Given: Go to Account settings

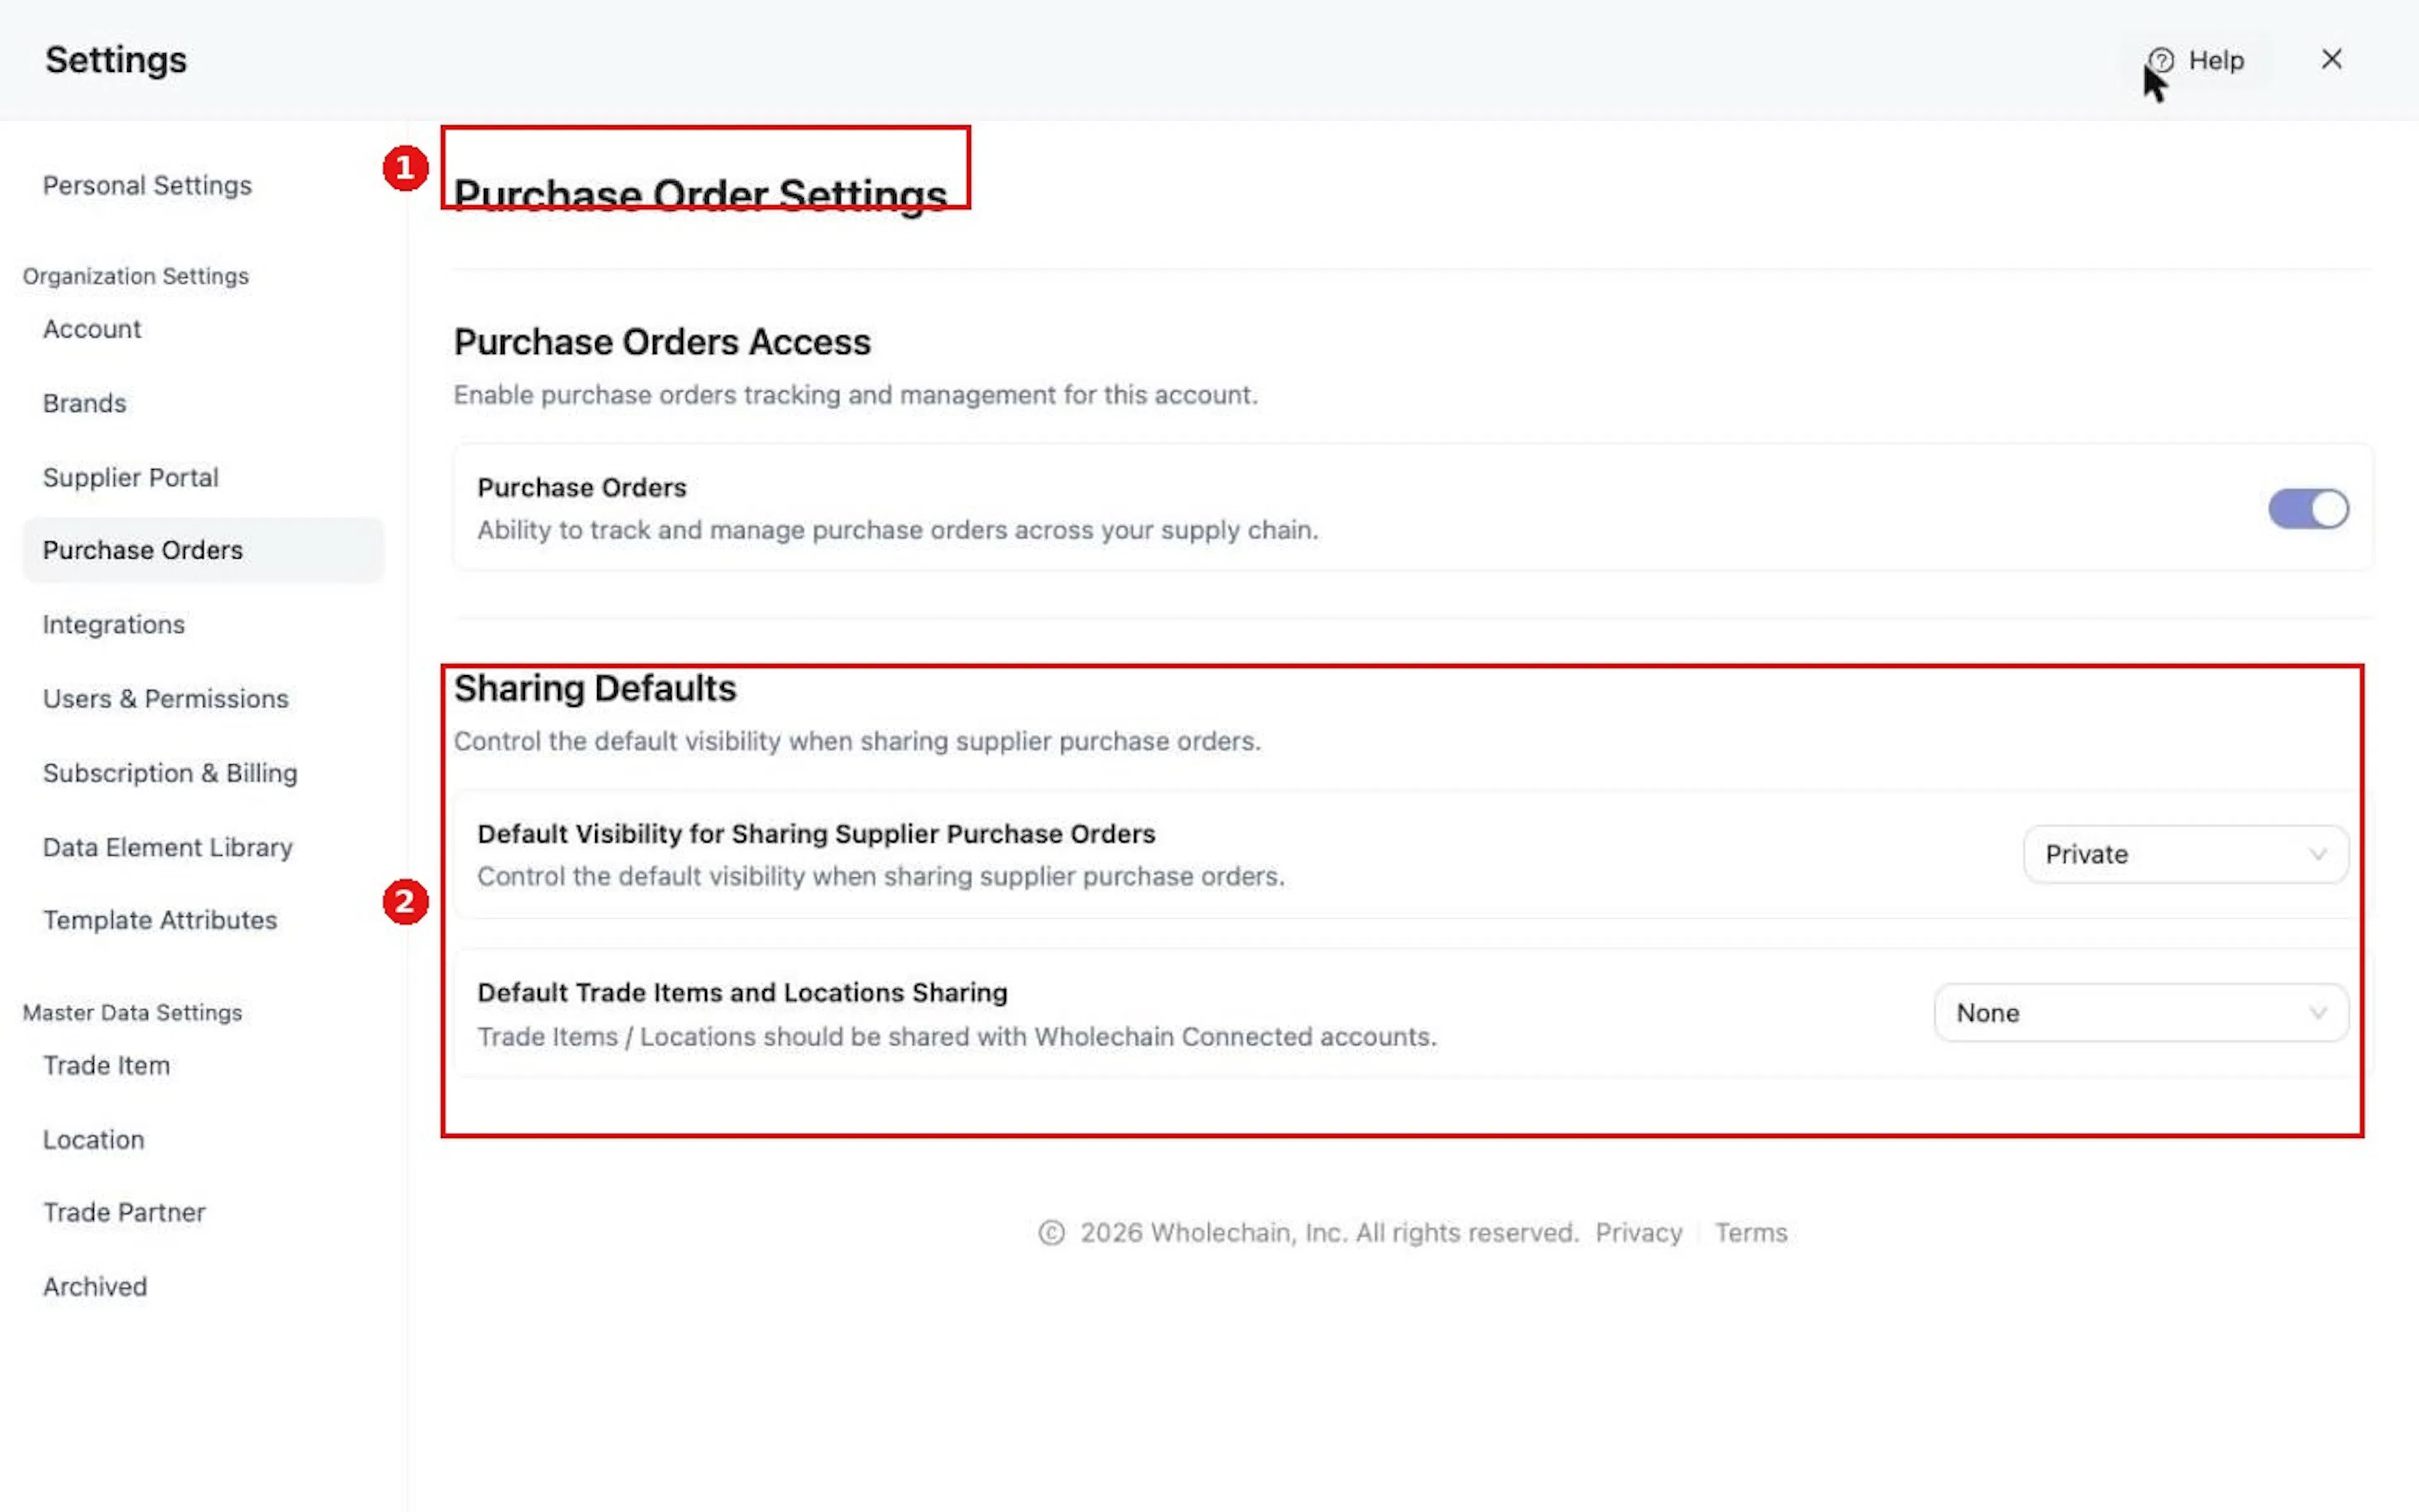Looking at the screenshot, I should pos(92,329).
